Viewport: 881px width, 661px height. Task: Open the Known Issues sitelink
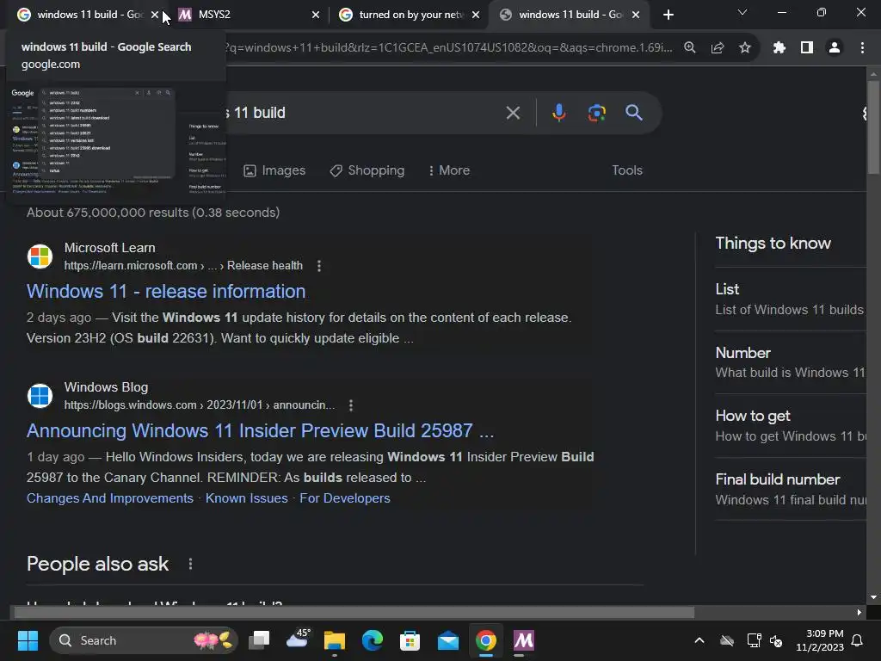click(x=247, y=498)
